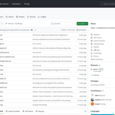Open commit 'Fix linting issues and update CI/CD workflows'
The image size is (115, 115).
click(x=48, y=83)
